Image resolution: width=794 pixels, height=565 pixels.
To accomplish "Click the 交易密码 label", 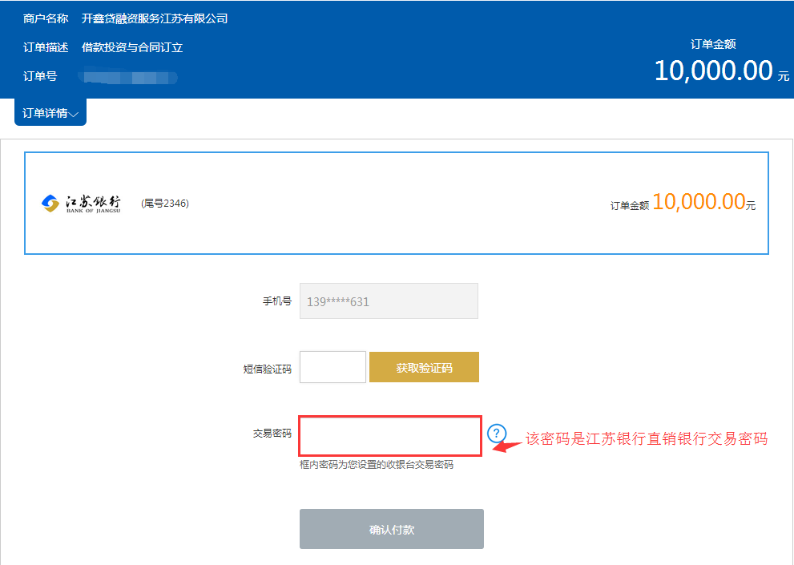I will coord(272,434).
